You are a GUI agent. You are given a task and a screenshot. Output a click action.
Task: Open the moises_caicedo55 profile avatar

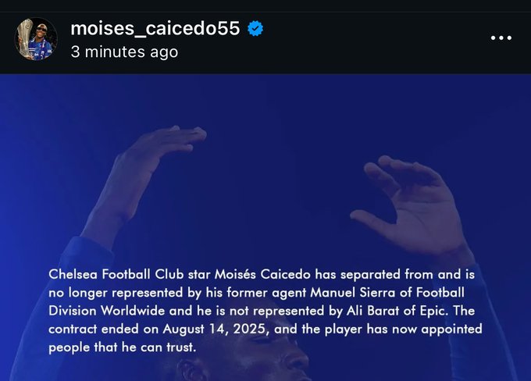[37, 38]
